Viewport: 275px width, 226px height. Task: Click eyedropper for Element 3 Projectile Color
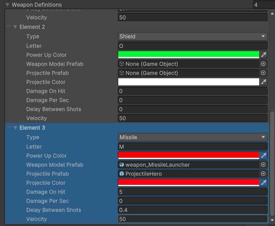coord(263,183)
